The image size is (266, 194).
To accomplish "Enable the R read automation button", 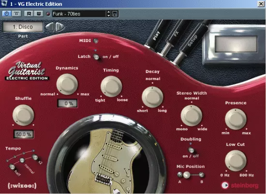I will click(x=29, y=14).
